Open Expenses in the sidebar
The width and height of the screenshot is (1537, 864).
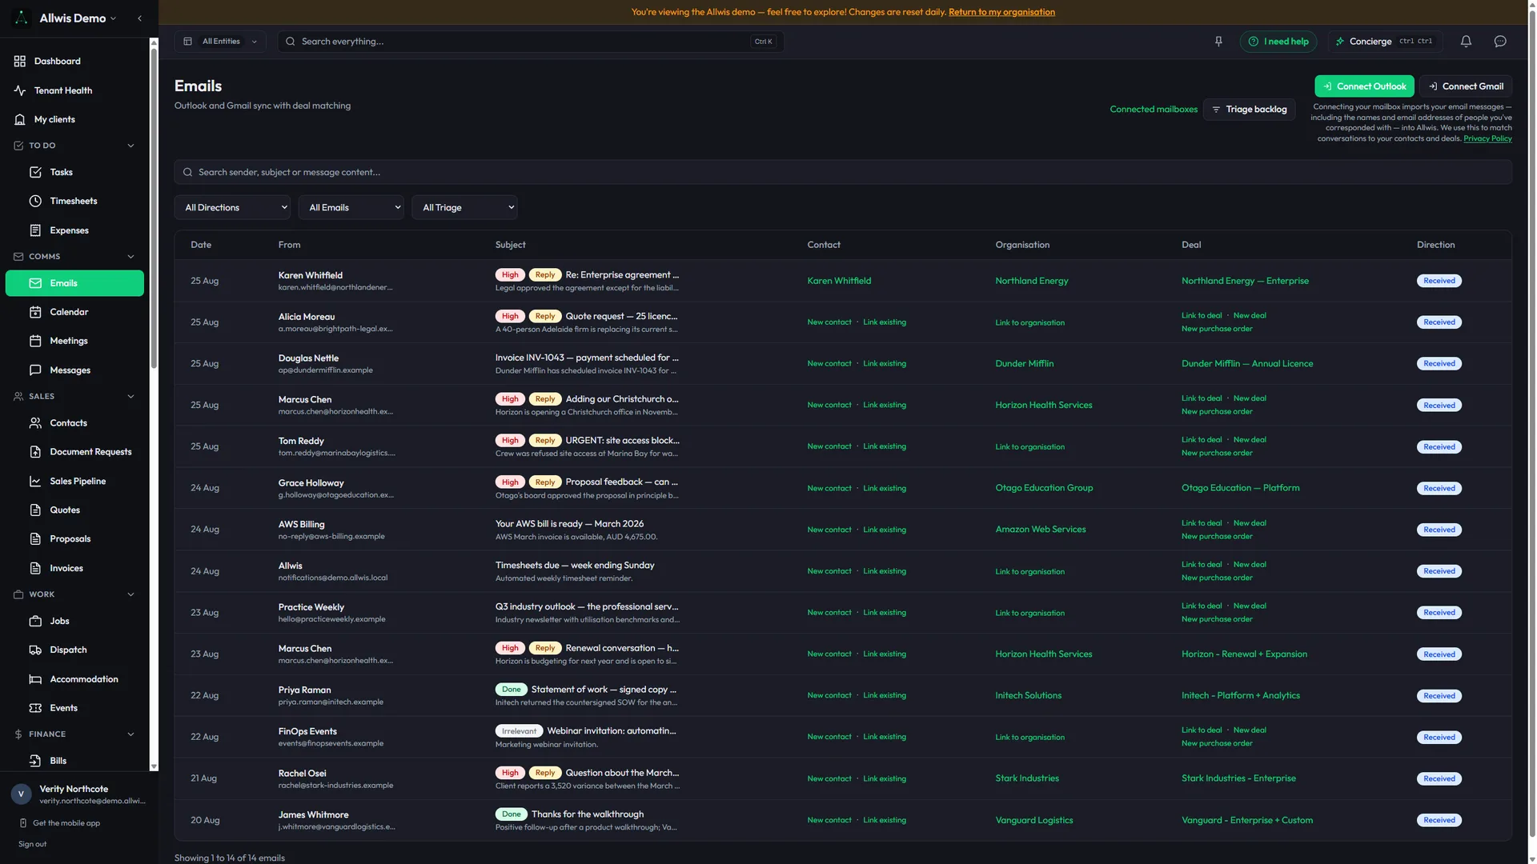74,230
